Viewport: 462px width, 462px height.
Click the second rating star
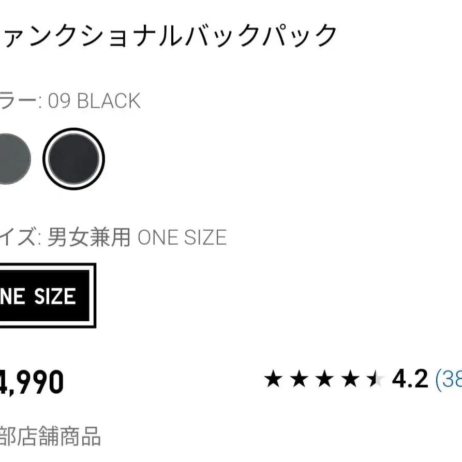coord(299,379)
